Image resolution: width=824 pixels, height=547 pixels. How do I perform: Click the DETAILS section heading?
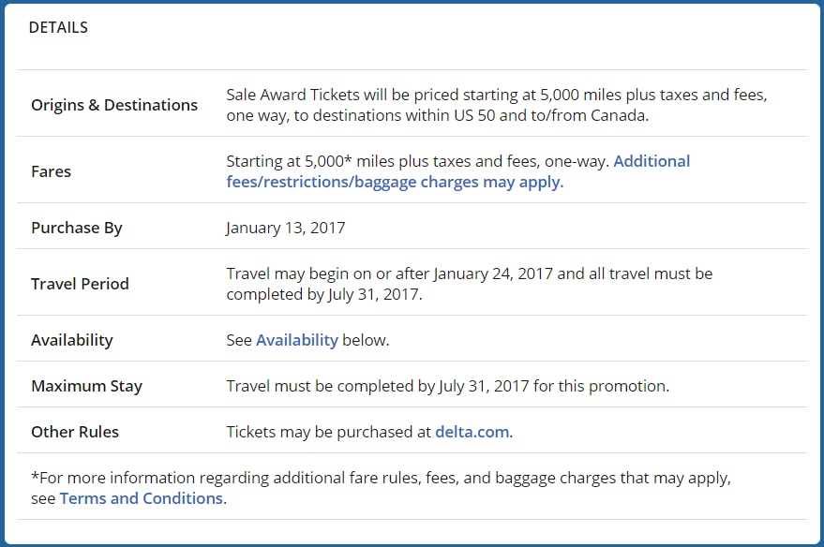point(58,27)
